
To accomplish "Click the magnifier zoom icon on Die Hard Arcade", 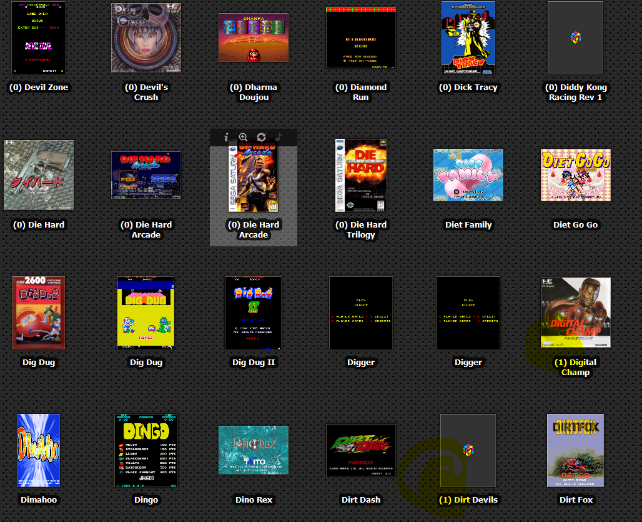I will pyautogui.click(x=243, y=137).
